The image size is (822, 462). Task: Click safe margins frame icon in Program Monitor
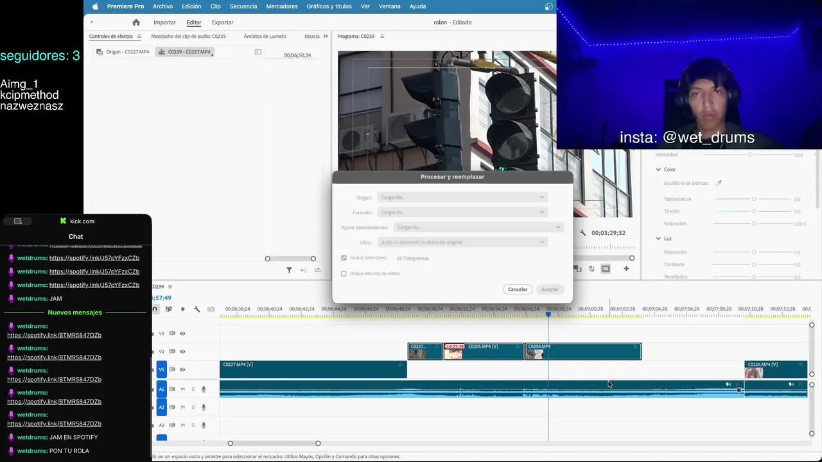tap(606, 269)
